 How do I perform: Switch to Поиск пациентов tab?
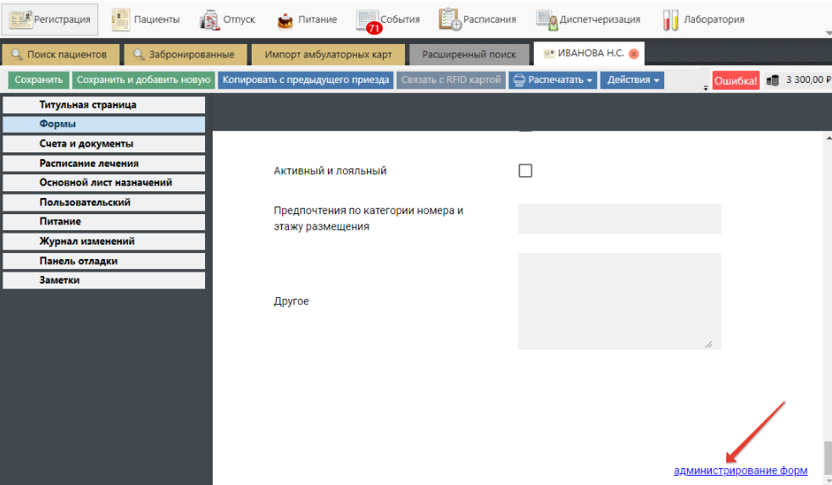click(59, 54)
